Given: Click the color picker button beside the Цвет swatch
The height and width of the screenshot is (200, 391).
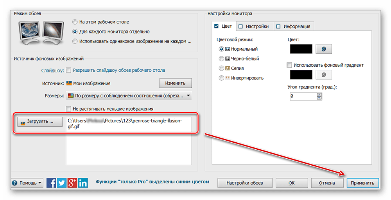Looking at the screenshot, I should (324, 49).
